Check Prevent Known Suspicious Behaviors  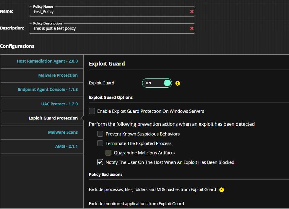click(100, 134)
